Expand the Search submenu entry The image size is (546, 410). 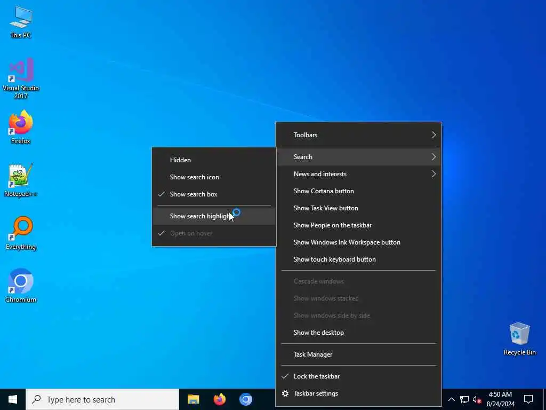click(x=359, y=157)
